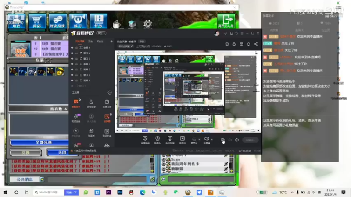The height and width of the screenshot is (197, 351).
Task: Toggle visibility of 窗口 4 source
Action: coord(72,53)
